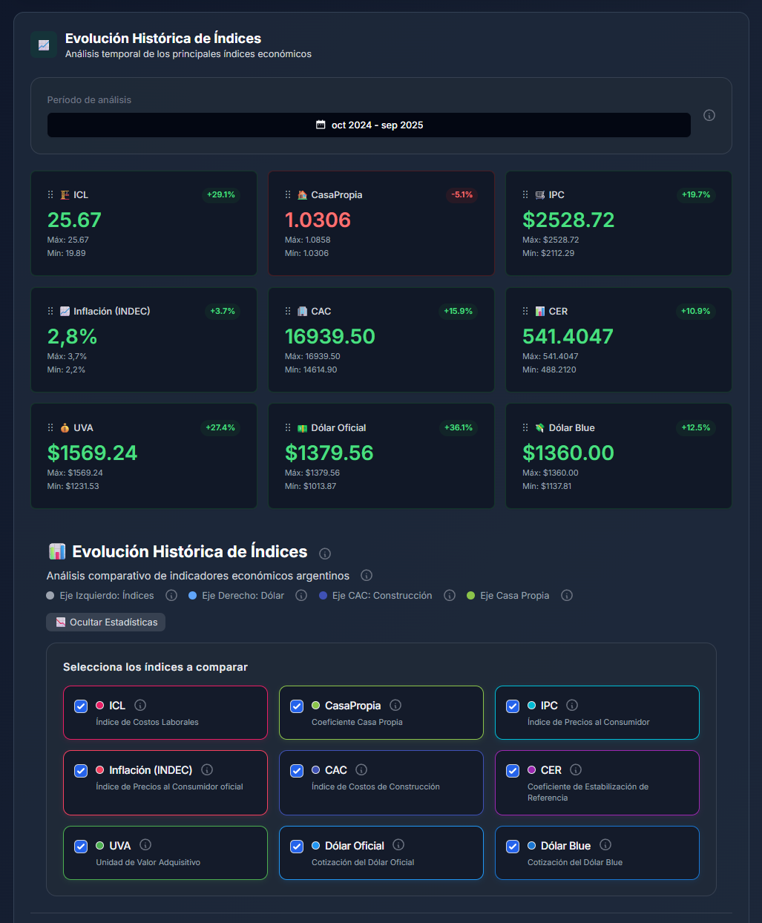Click the +36.1% badge on Dólar Oficial card
Screen dimensions: 762x923
[459, 427]
